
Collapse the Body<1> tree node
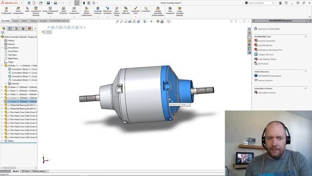click(2, 66)
